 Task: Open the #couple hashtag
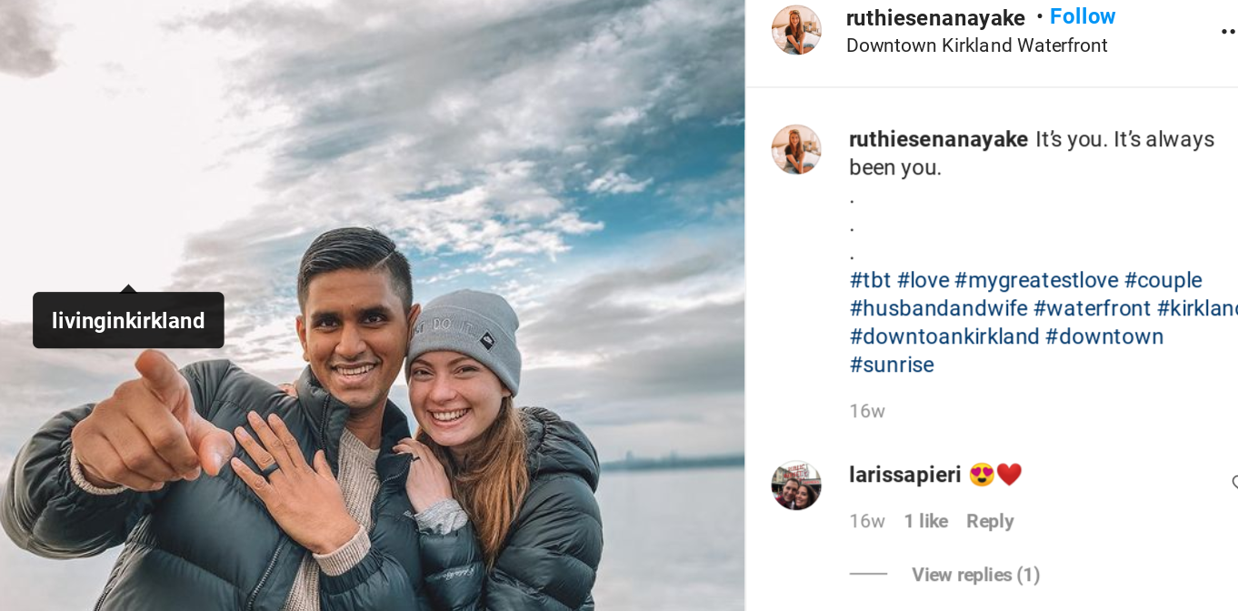click(1163, 280)
